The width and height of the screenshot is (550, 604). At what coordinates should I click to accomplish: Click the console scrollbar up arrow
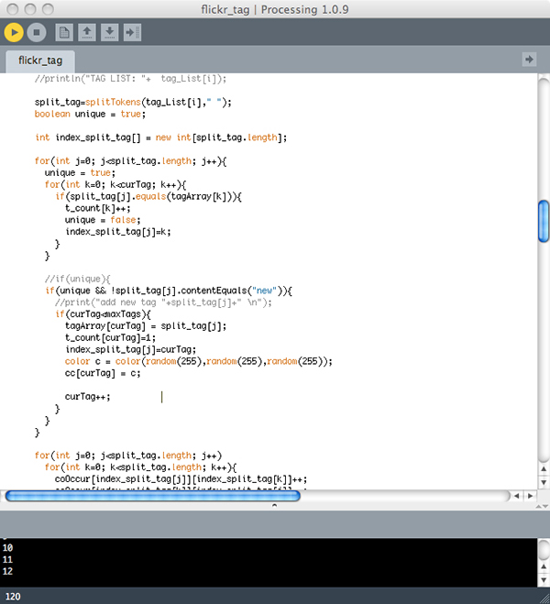pos(544,566)
